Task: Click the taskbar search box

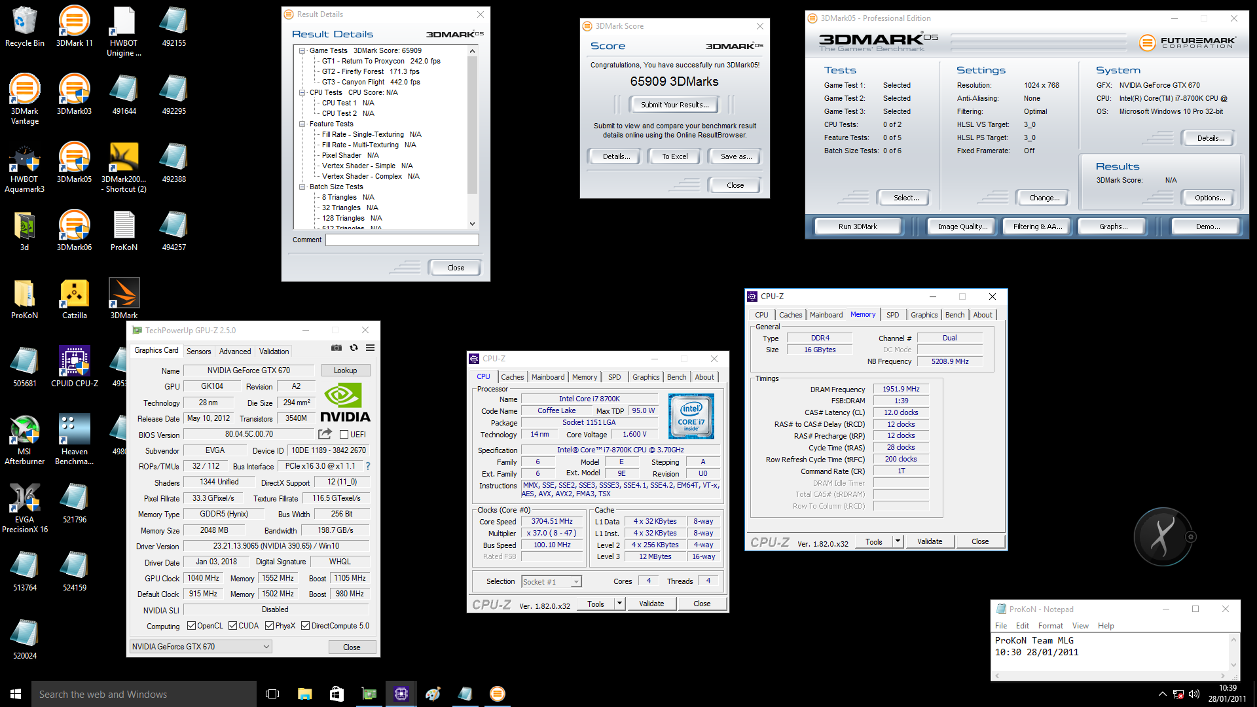Action: (144, 694)
